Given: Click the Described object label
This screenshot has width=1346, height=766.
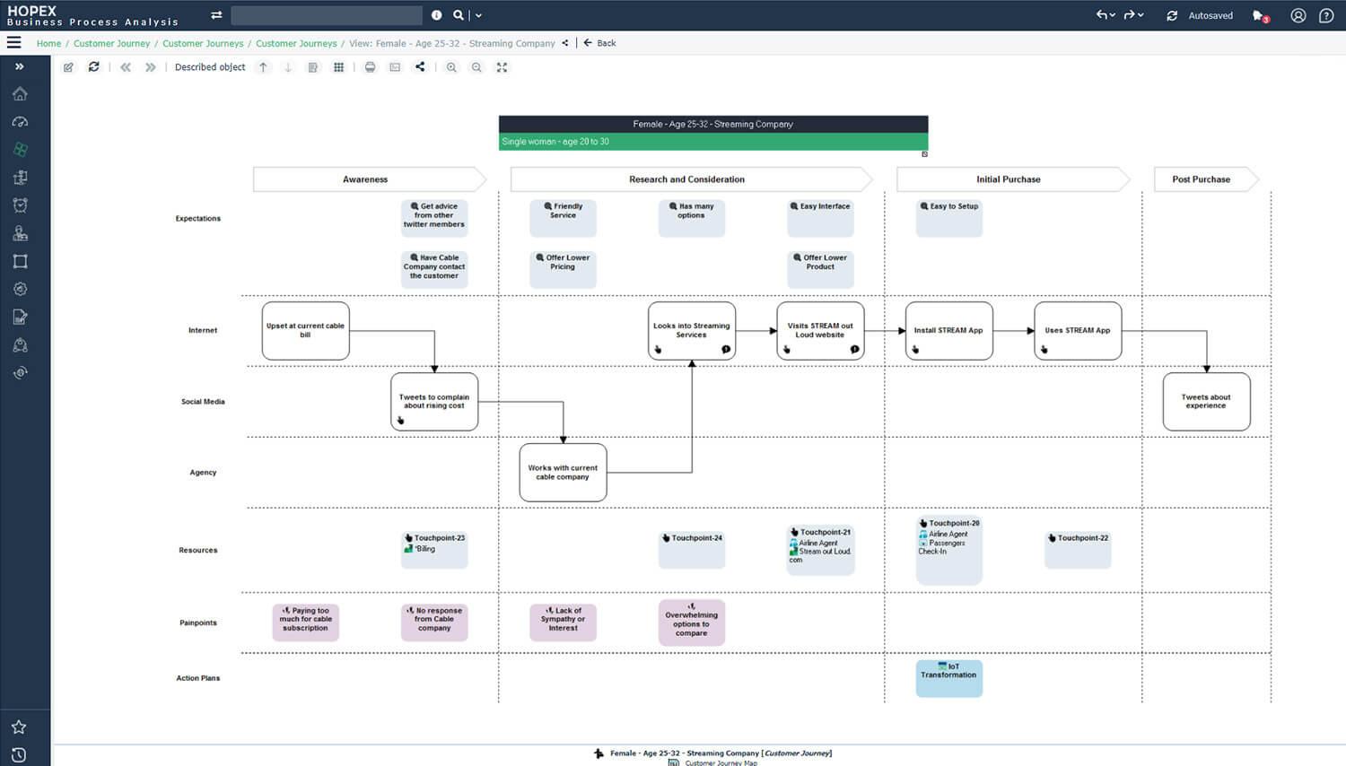Looking at the screenshot, I should click(x=210, y=67).
